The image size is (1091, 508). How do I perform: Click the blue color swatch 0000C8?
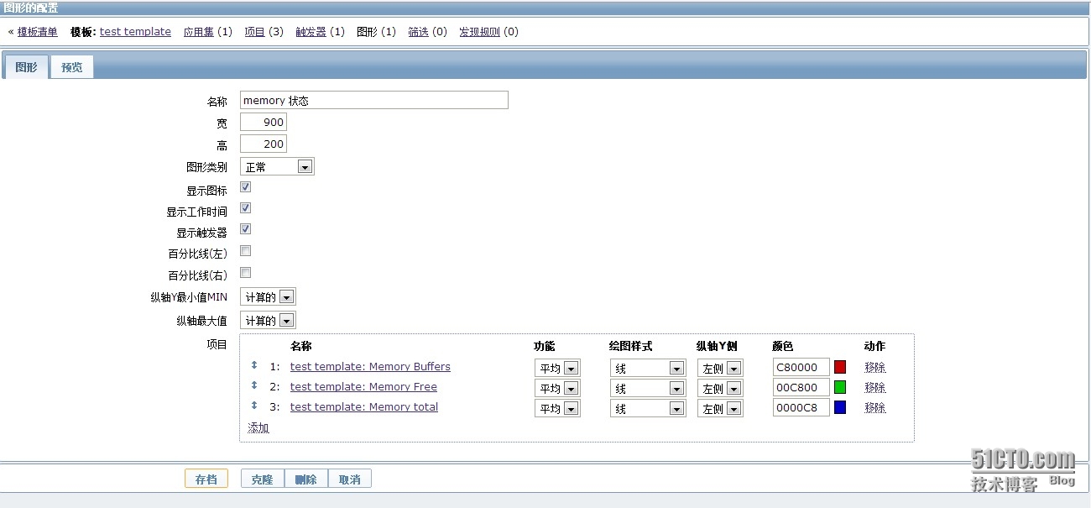pyautogui.click(x=840, y=407)
